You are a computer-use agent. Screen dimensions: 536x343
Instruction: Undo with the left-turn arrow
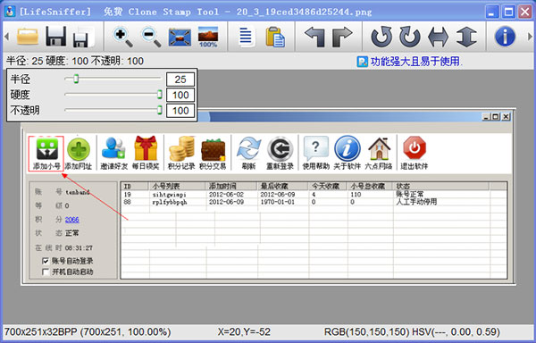(314, 37)
